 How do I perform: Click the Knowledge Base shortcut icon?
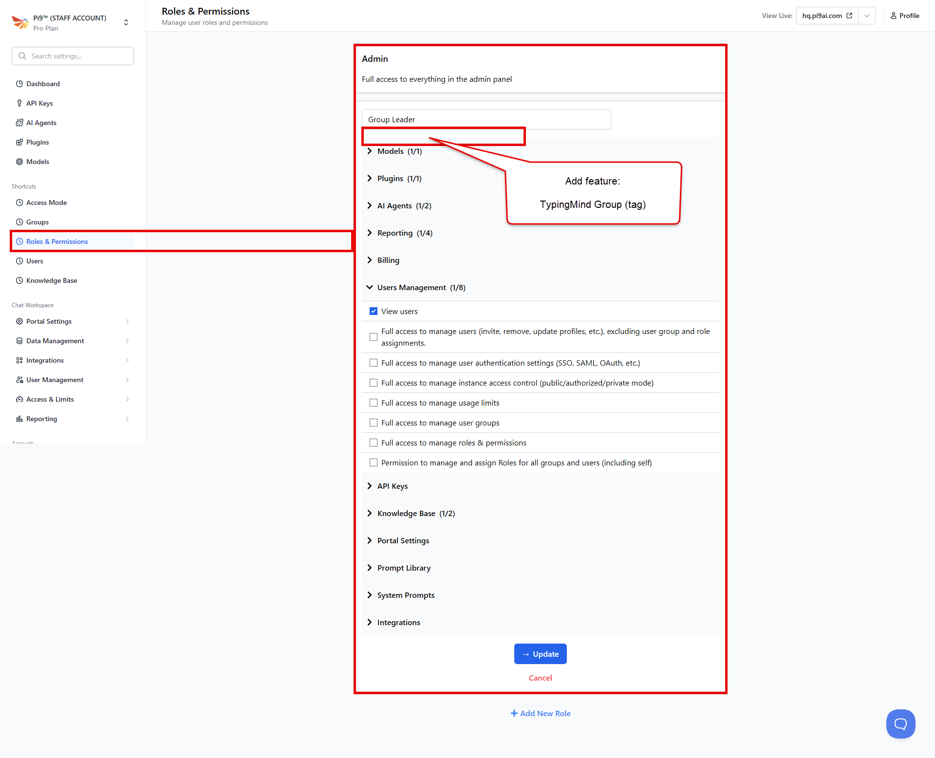[x=19, y=280]
